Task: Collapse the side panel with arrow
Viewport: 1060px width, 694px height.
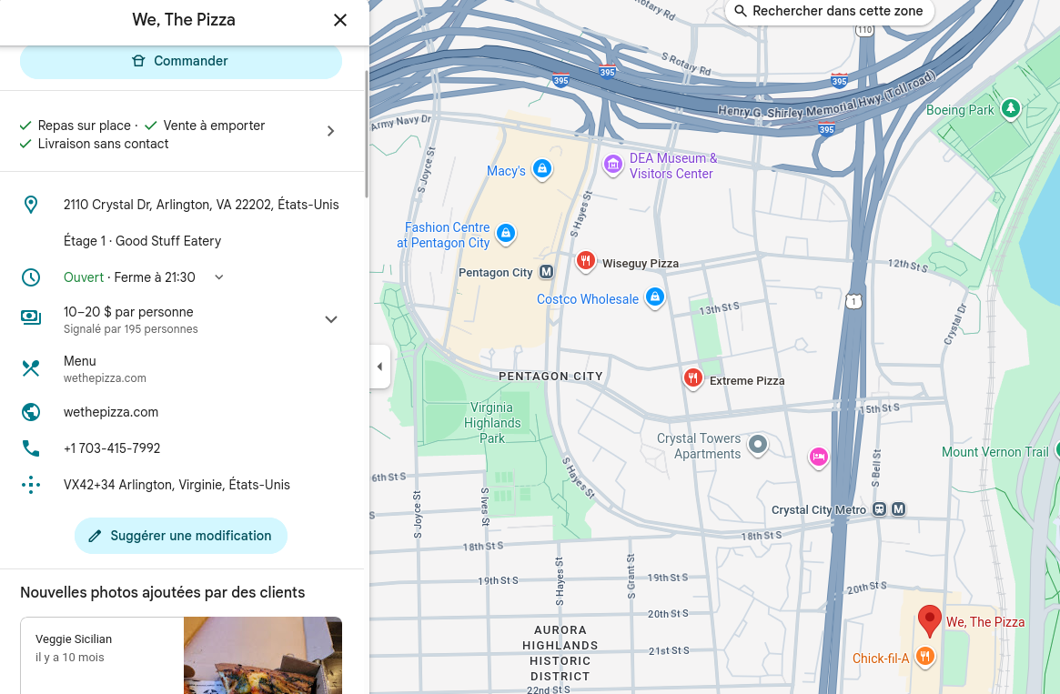Action: tap(380, 367)
